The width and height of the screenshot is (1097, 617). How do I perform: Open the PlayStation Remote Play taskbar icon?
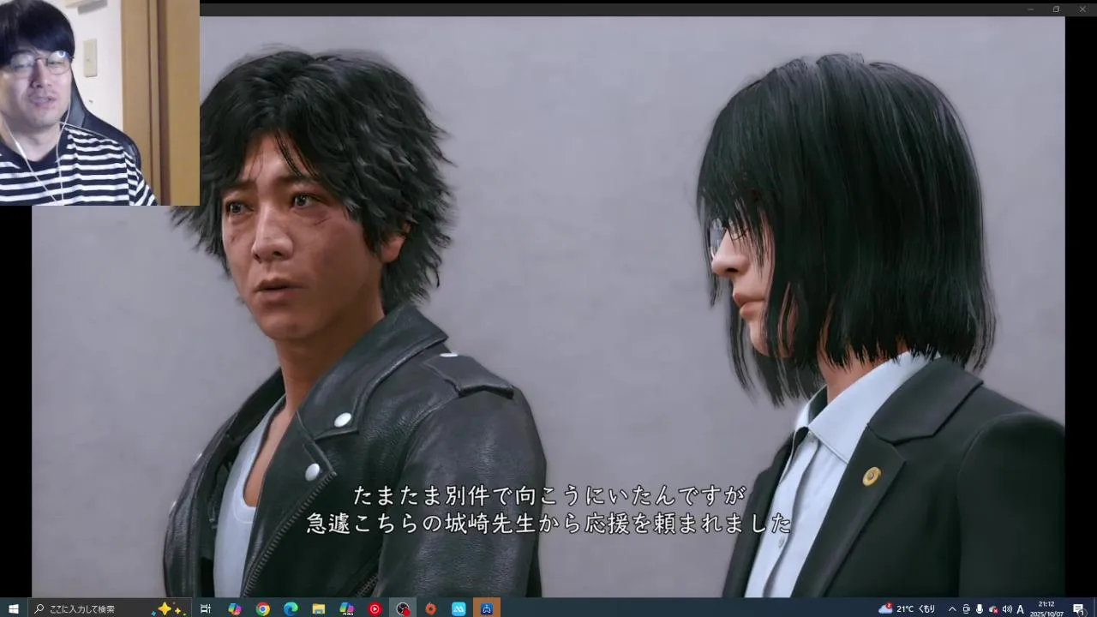tap(487, 608)
